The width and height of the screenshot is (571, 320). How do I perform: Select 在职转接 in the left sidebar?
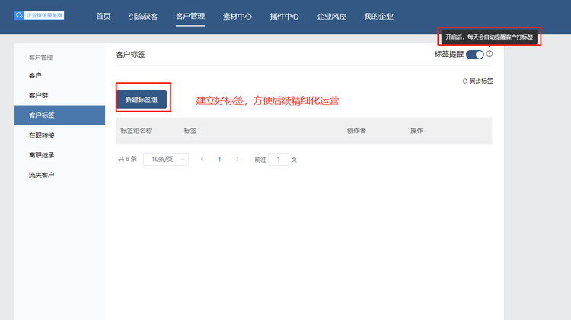click(x=42, y=135)
